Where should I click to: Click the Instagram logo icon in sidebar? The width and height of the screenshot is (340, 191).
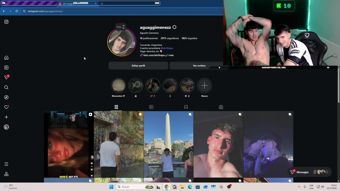tap(6, 22)
